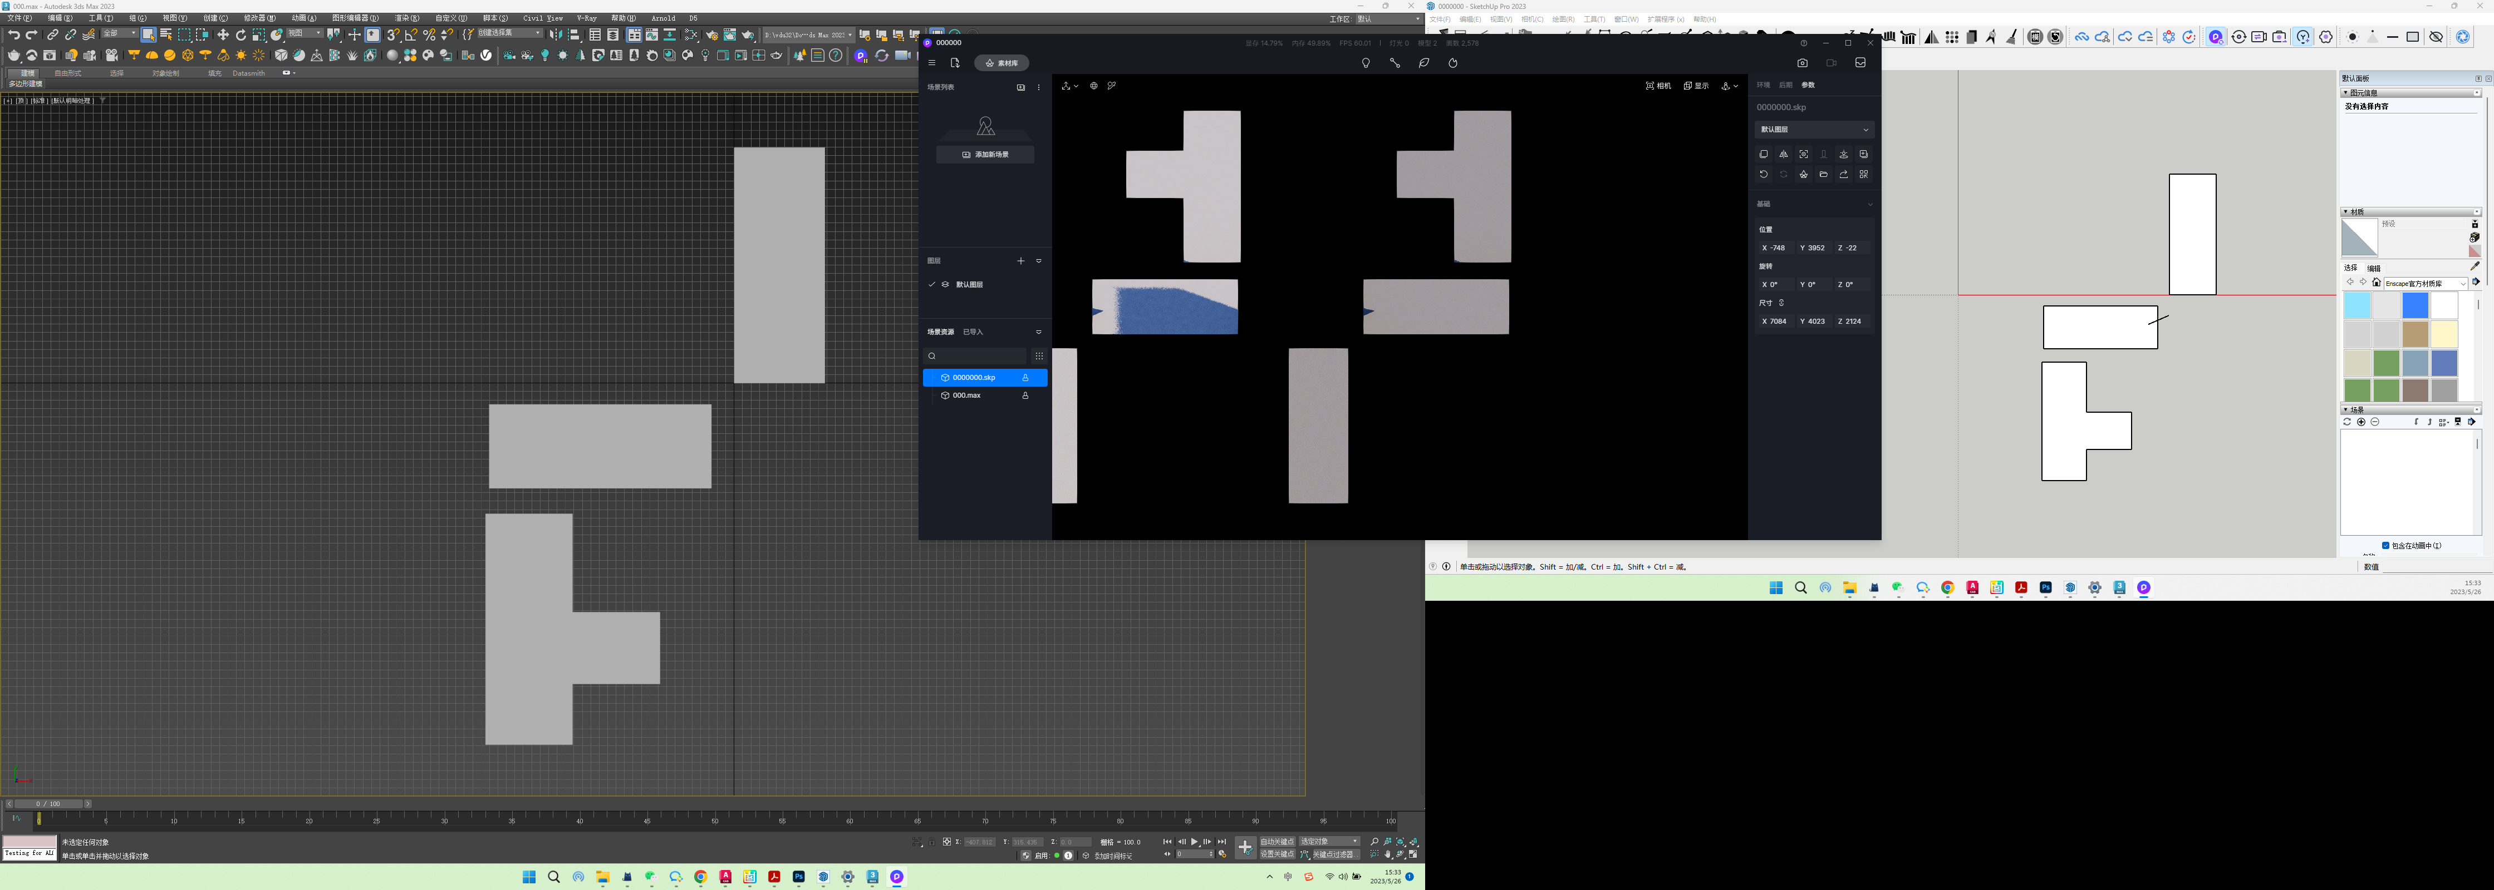The height and width of the screenshot is (890, 2494).
Task: Click the 相机 button in D5 viewport
Action: [x=1658, y=86]
